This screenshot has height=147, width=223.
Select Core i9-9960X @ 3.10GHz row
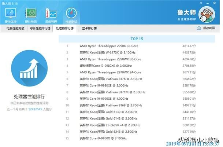click(x=137, y=138)
